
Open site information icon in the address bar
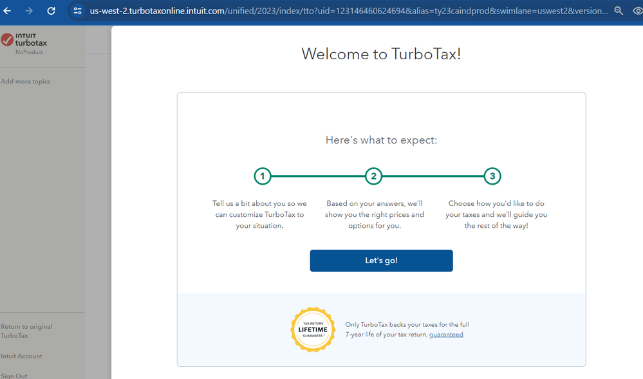[77, 11]
